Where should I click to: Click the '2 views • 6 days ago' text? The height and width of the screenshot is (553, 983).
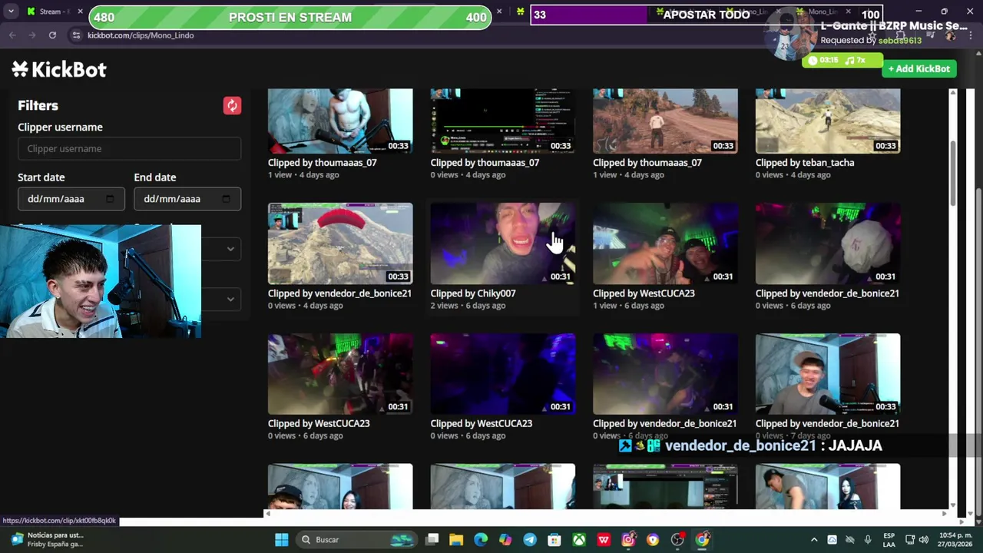tap(468, 306)
